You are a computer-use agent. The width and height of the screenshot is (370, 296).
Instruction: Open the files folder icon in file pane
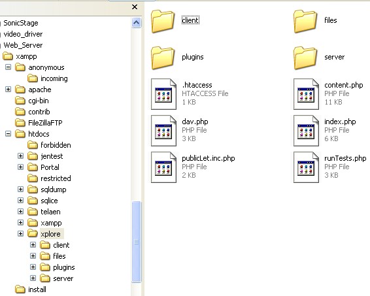[305, 21]
